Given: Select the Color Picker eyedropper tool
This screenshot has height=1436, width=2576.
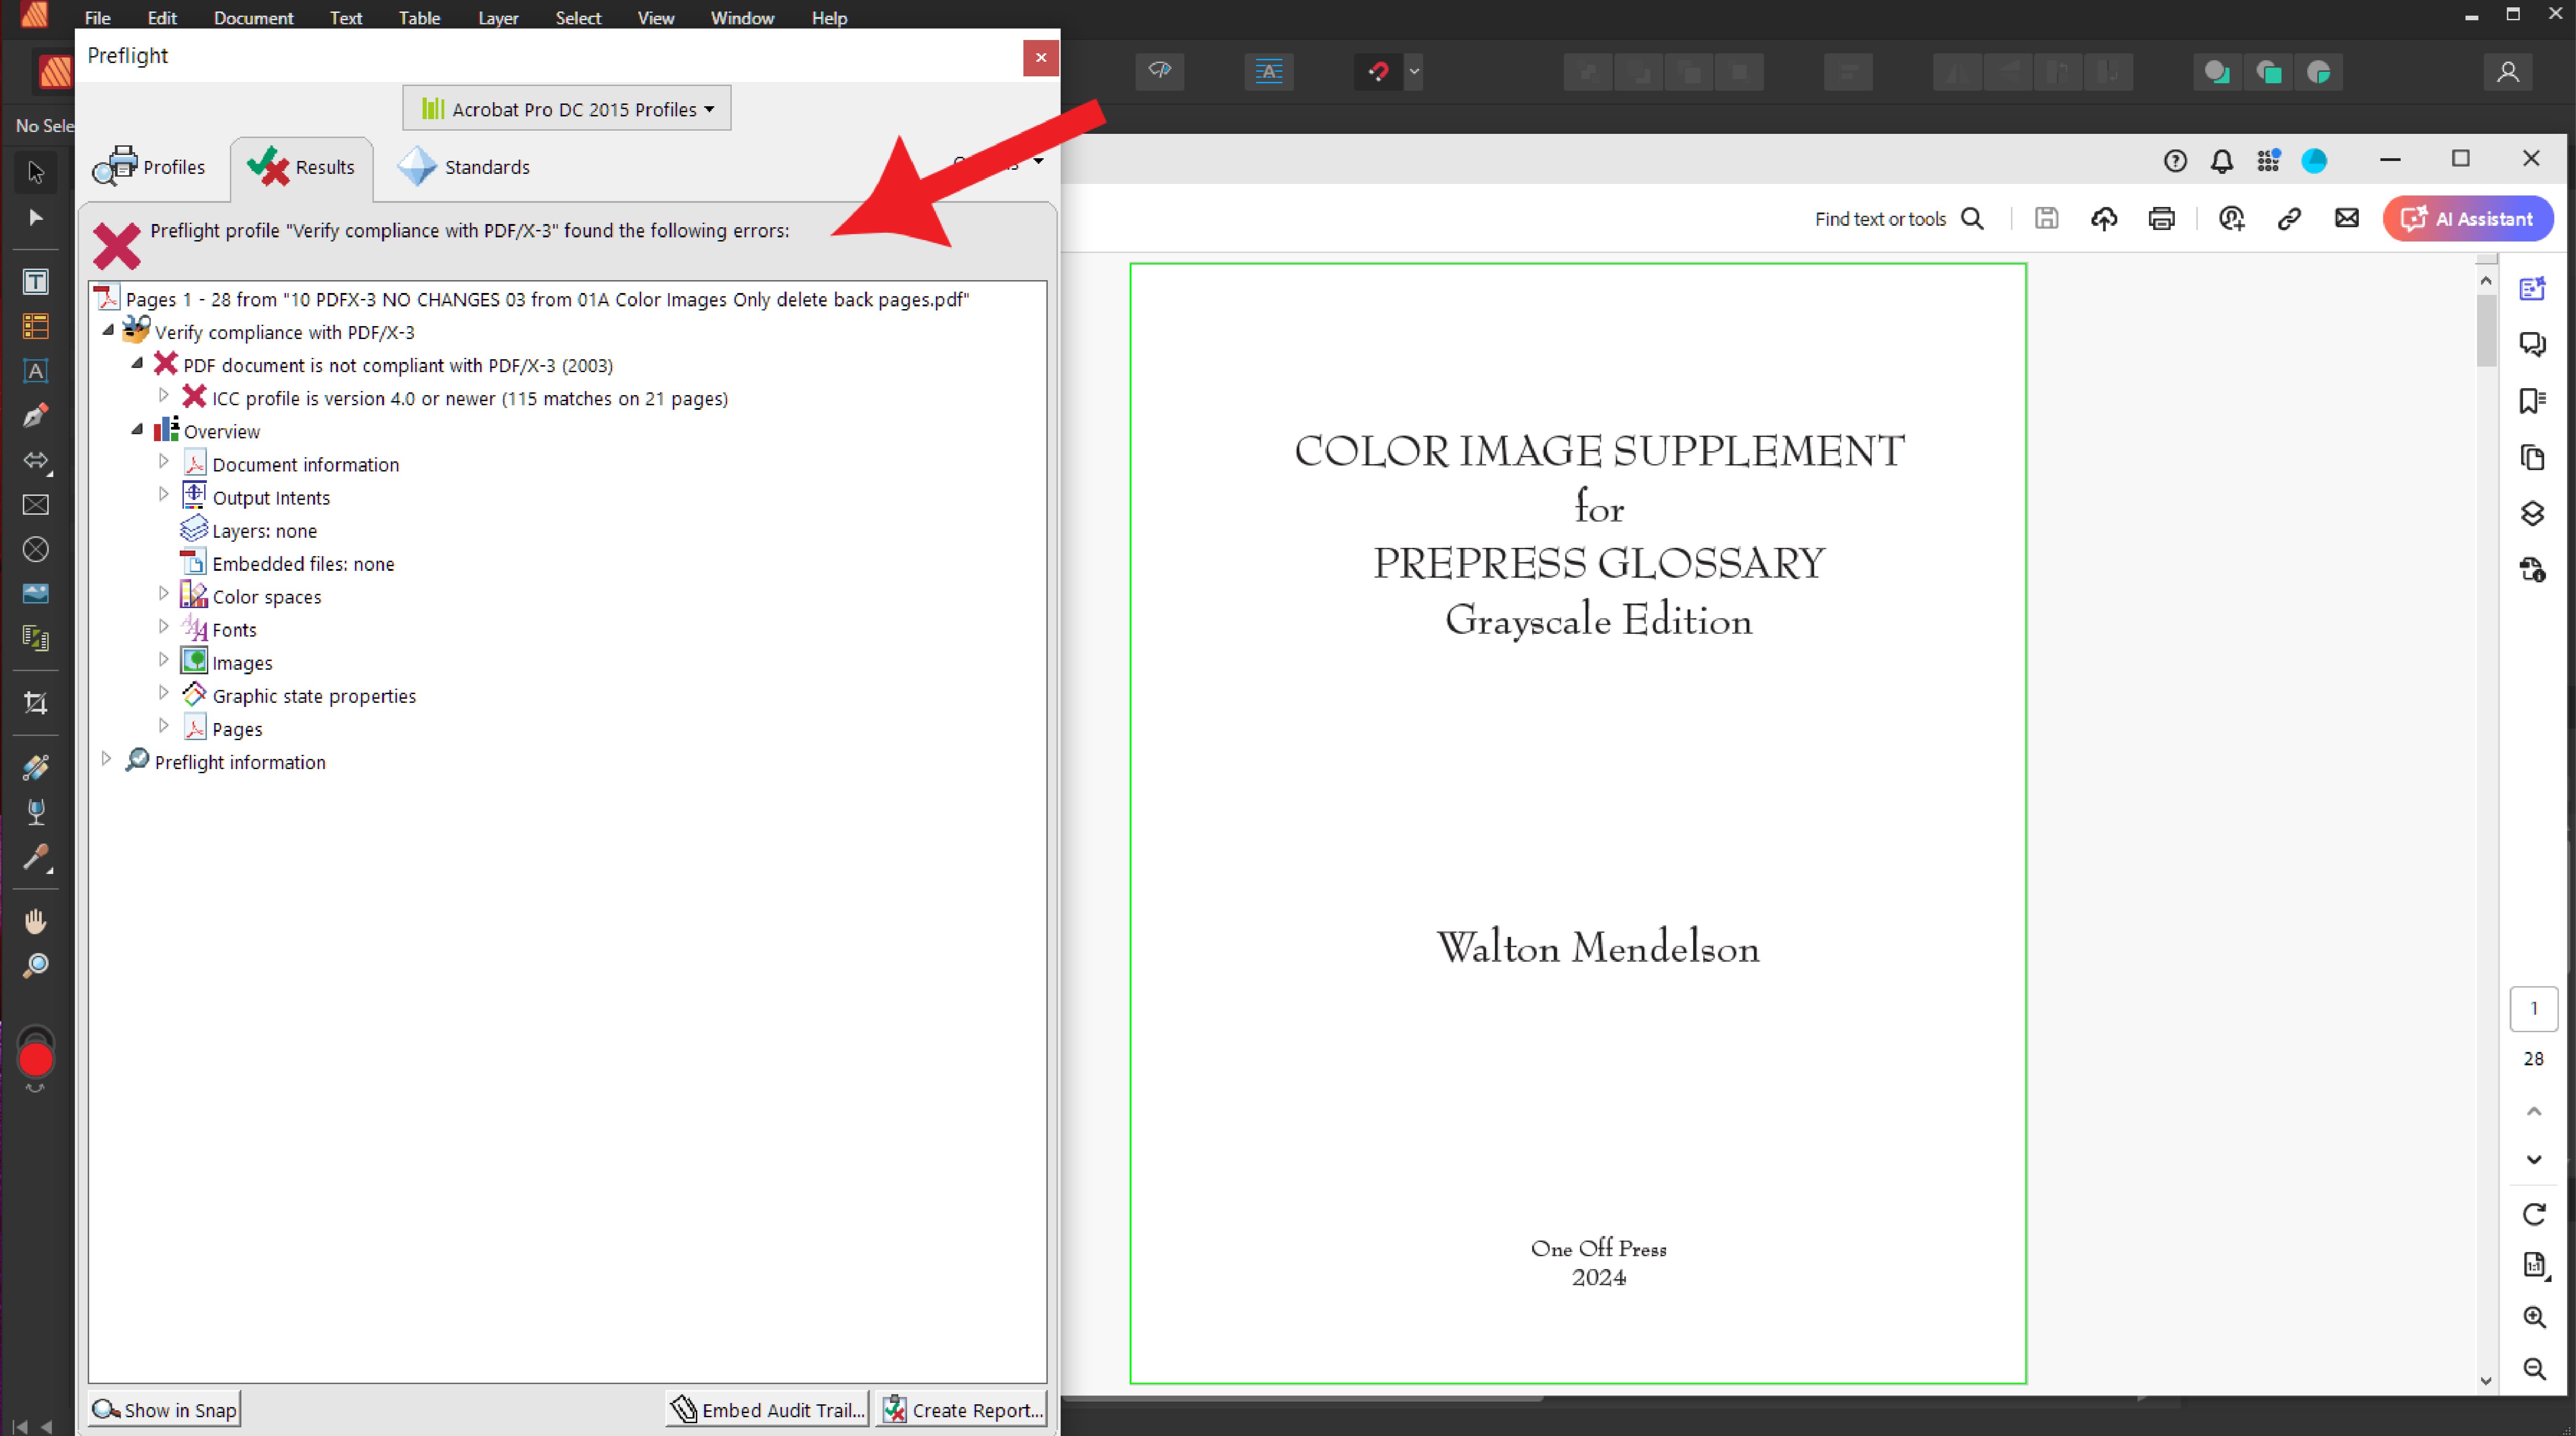Looking at the screenshot, I should click(x=36, y=857).
